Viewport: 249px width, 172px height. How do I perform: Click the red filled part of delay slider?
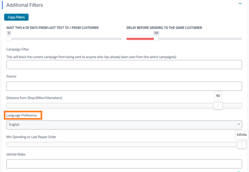tap(140, 39)
